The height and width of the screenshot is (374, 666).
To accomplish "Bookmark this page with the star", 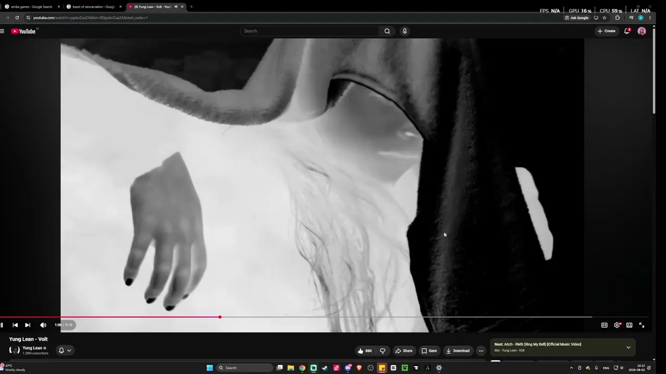I will point(604,18).
